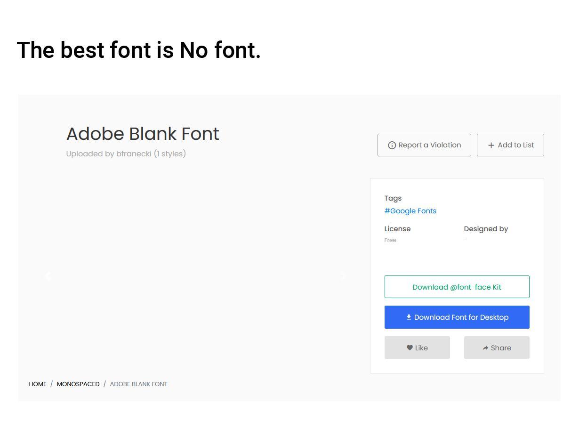Navigate to HOME via the breadcrumb
Viewport: 579px width, 421px height.
(38, 384)
